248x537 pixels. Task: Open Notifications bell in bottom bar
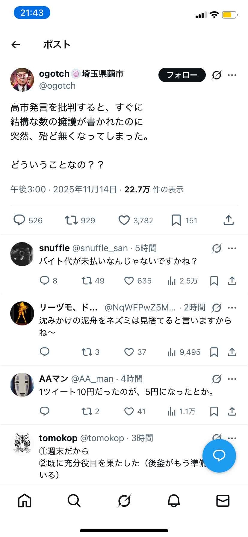pyautogui.click(x=173, y=500)
